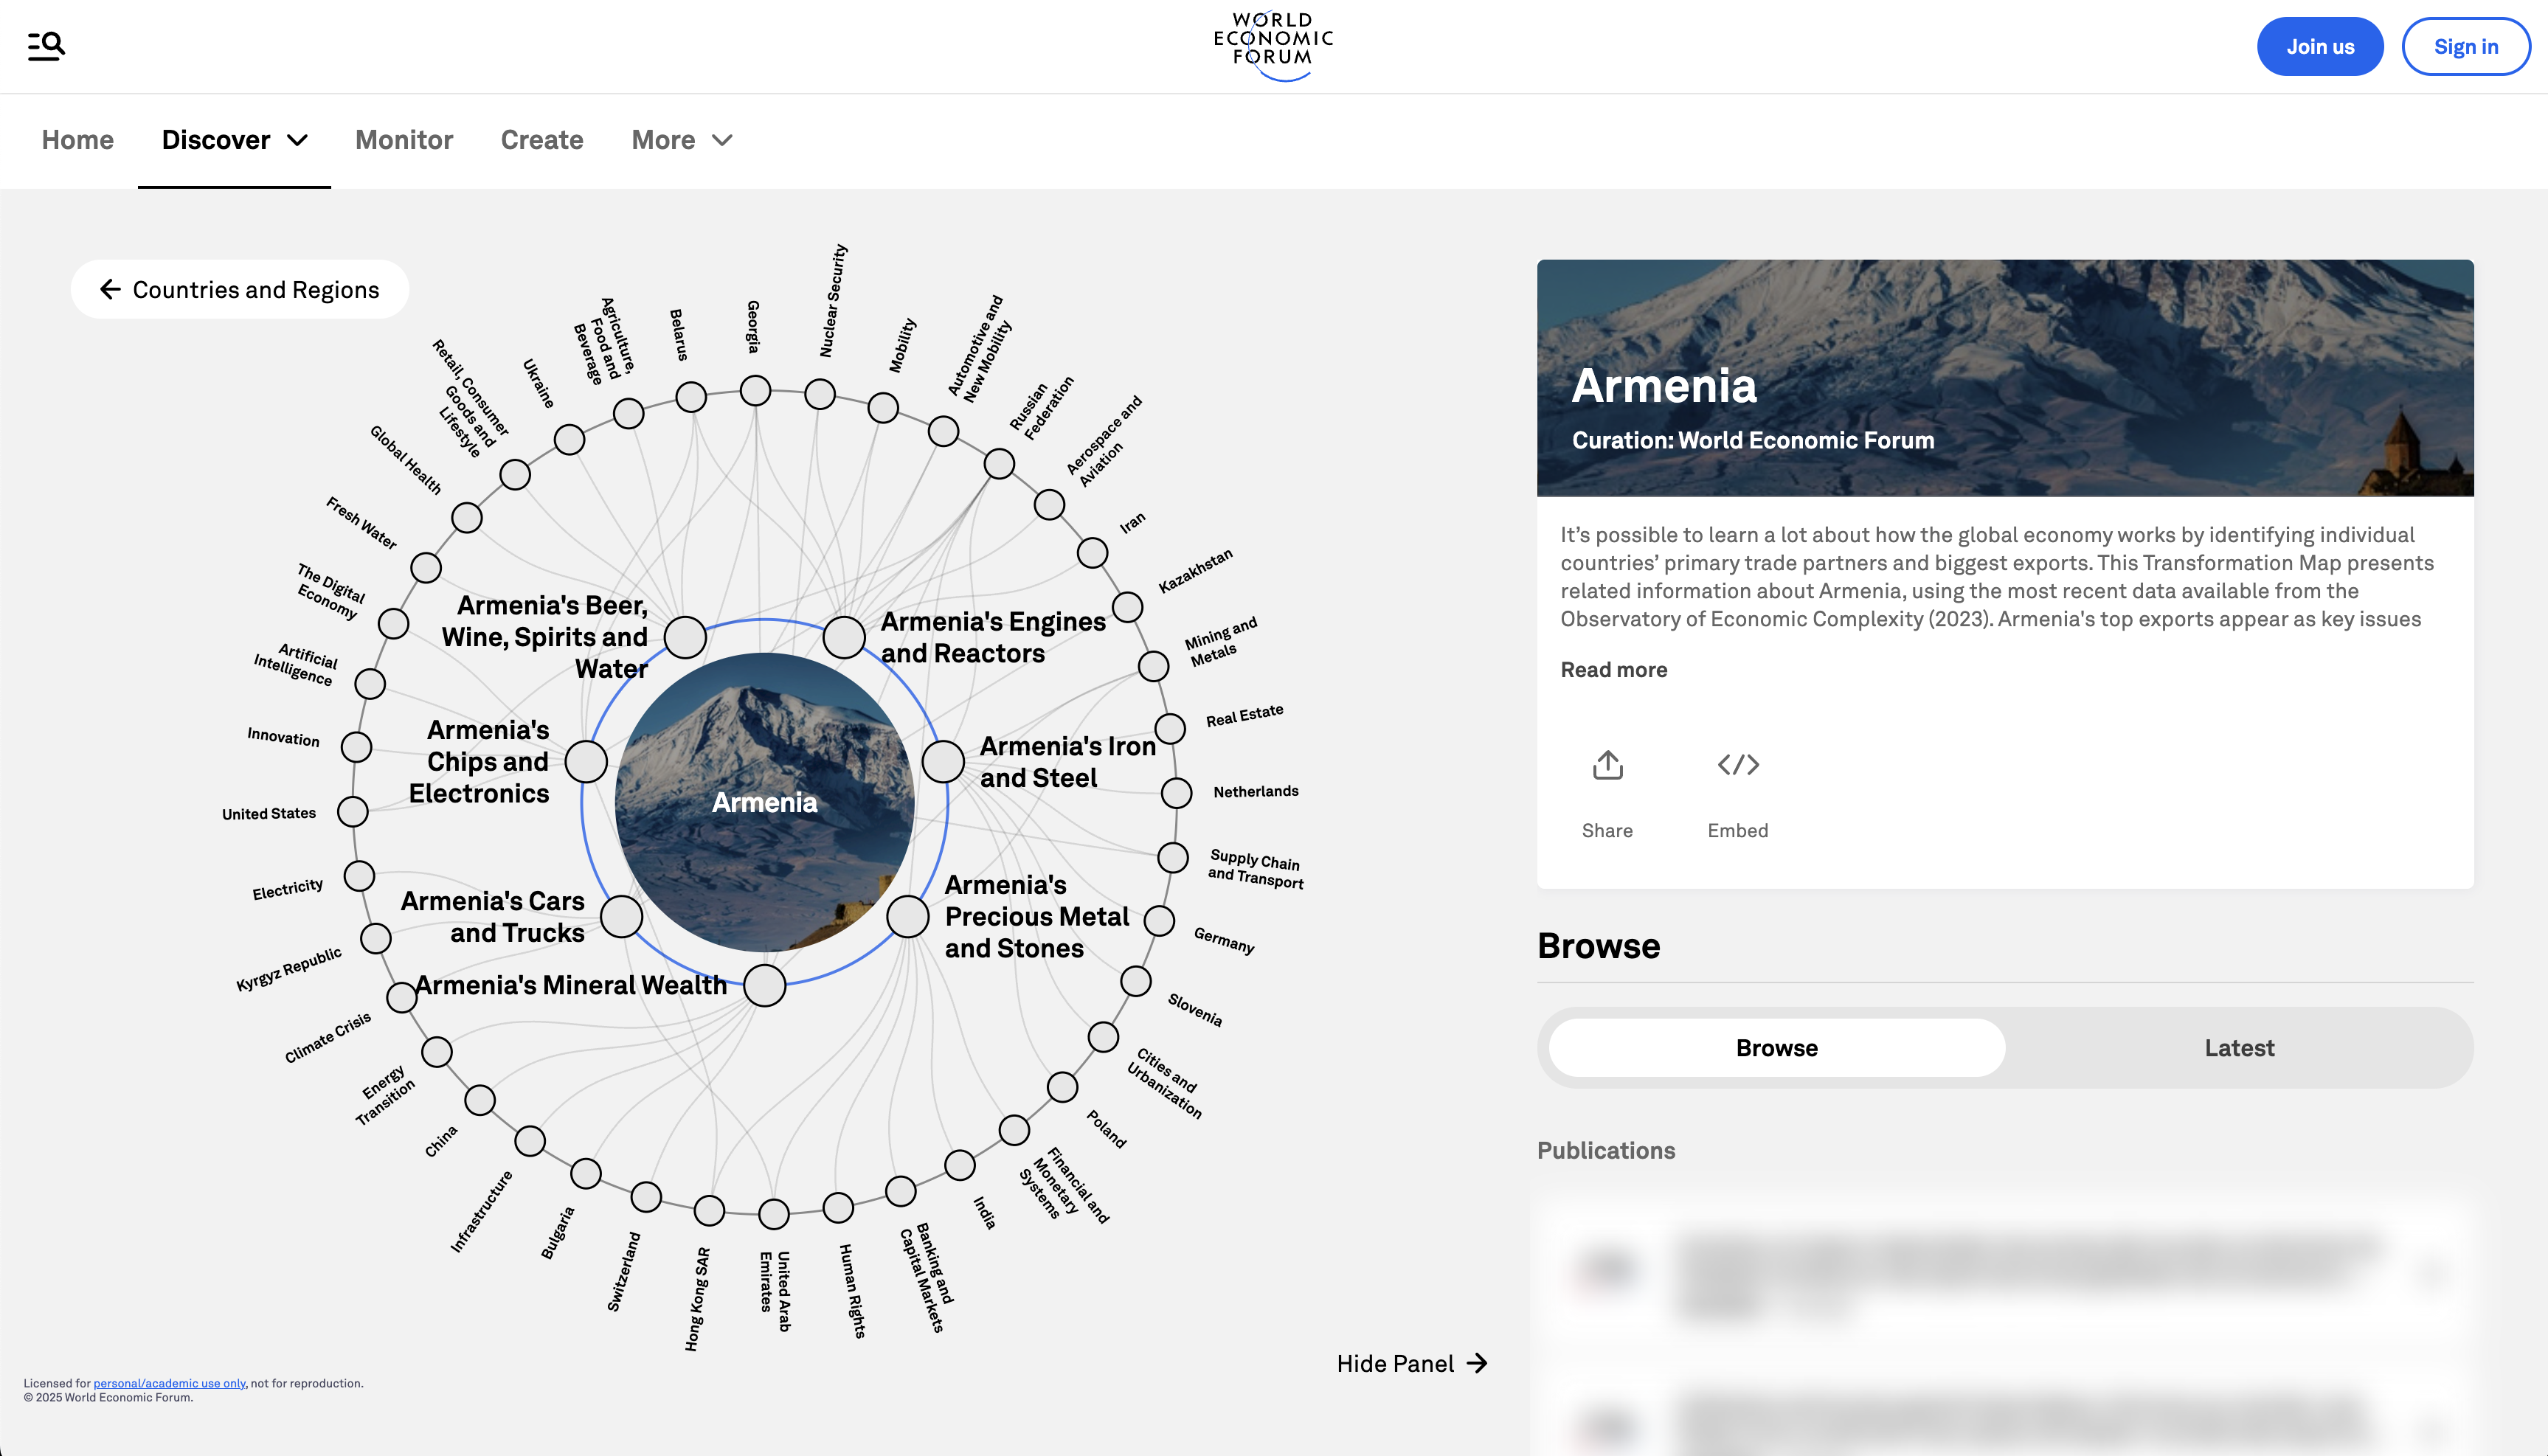The image size is (2548, 1456).
Task: Click the Iran outer node
Action: point(1092,552)
